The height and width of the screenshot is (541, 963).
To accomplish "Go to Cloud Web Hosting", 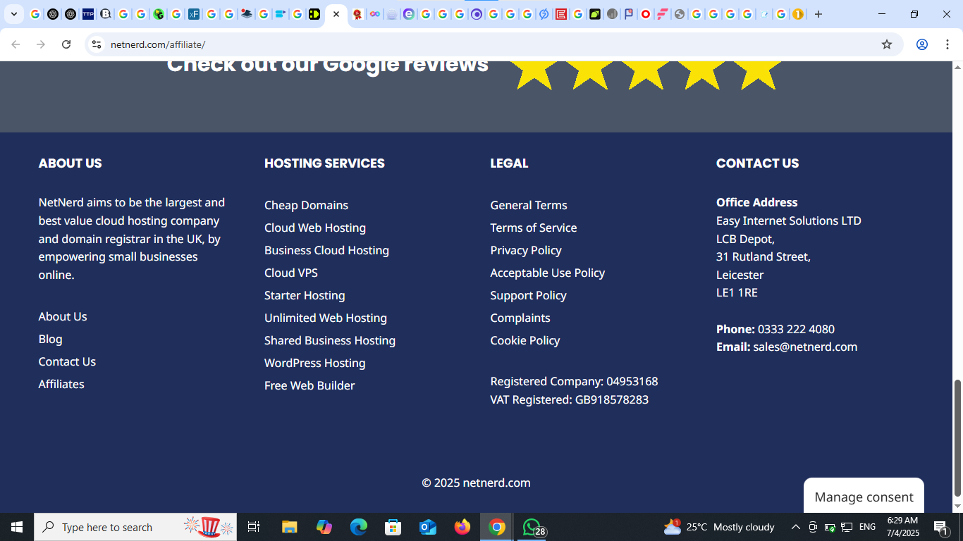I will [x=315, y=228].
